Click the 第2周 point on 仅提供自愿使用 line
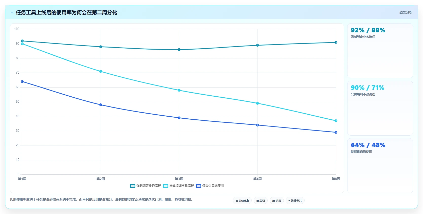This screenshot has width=423, height=214. (x=101, y=105)
